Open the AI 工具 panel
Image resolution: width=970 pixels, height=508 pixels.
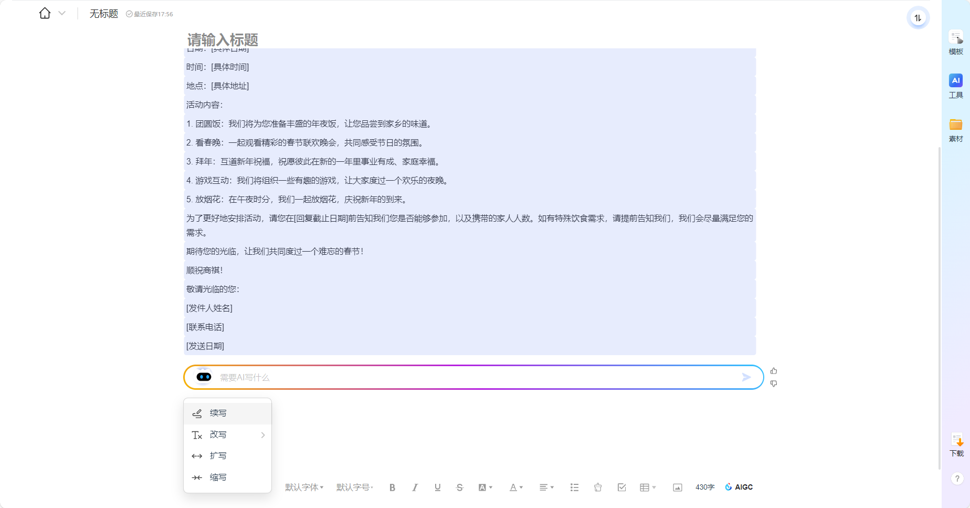coord(955,86)
